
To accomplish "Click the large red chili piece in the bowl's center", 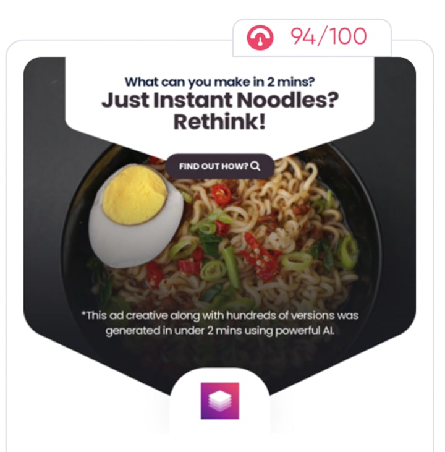I will [261, 255].
